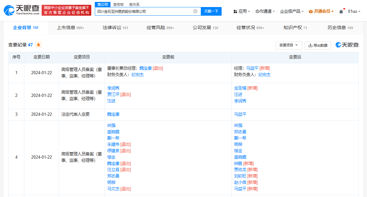Switch to the 企业背景 tab
Viewport: 367px width, 197px height.
pyautogui.click(x=26, y=28)
